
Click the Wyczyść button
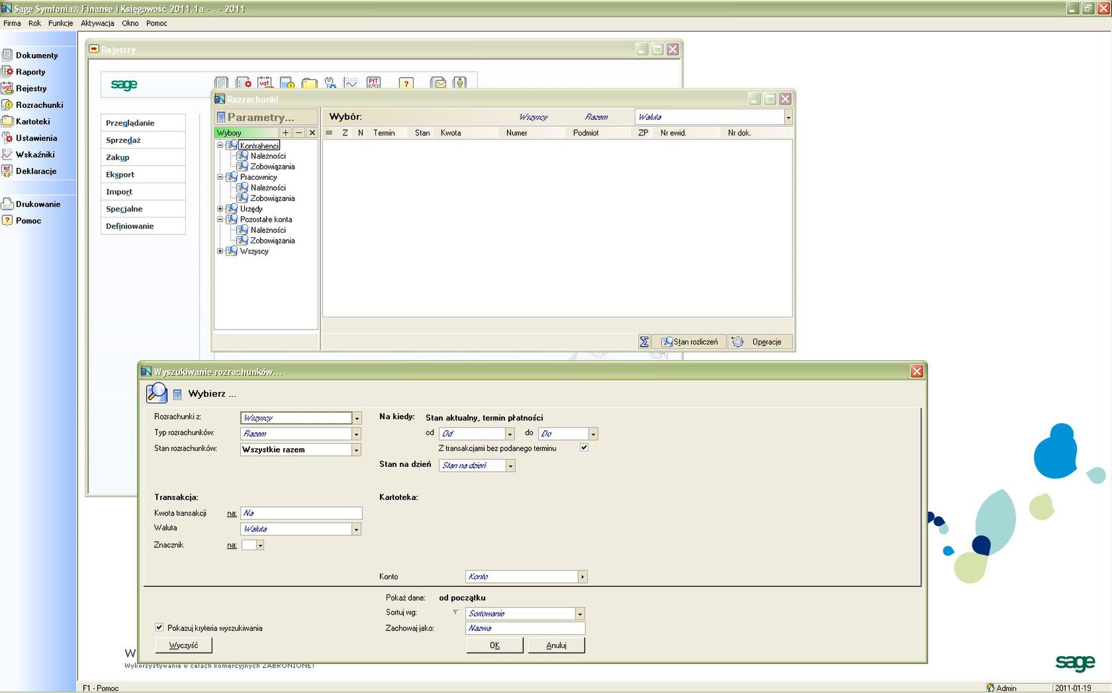(x=183, y=645)
